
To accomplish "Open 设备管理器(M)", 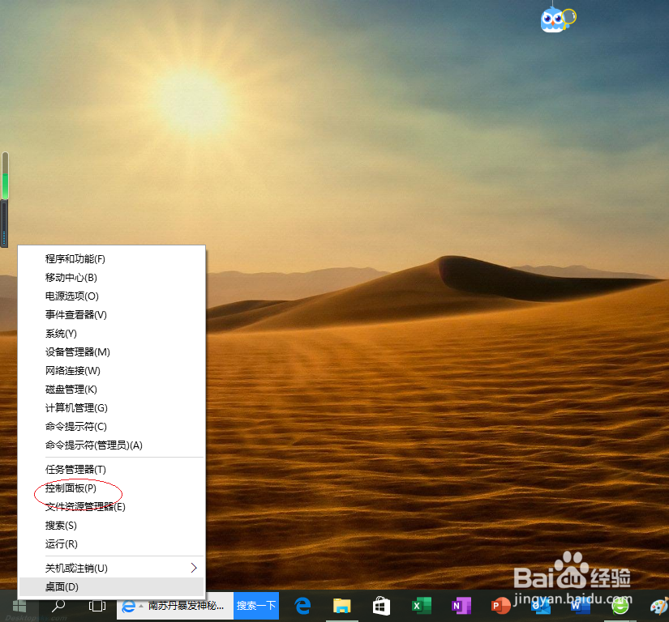I will [x=111, y=351].
